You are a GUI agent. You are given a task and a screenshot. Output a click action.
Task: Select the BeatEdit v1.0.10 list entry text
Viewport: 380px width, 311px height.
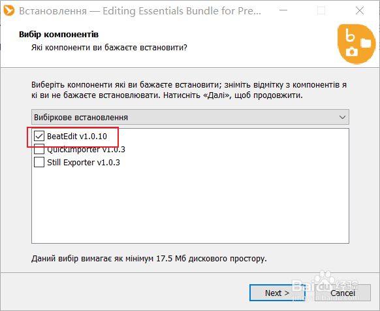point(77,137)
